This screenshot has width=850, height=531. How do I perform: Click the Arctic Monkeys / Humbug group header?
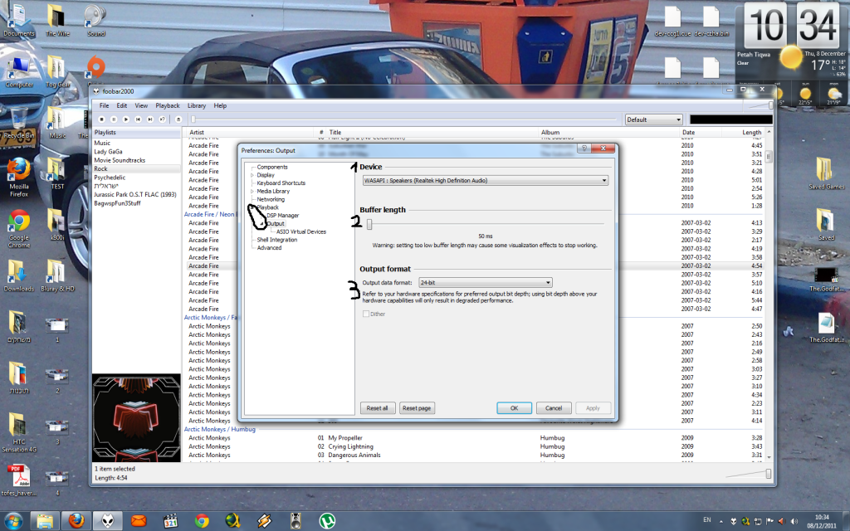click(x=219, y=429)
